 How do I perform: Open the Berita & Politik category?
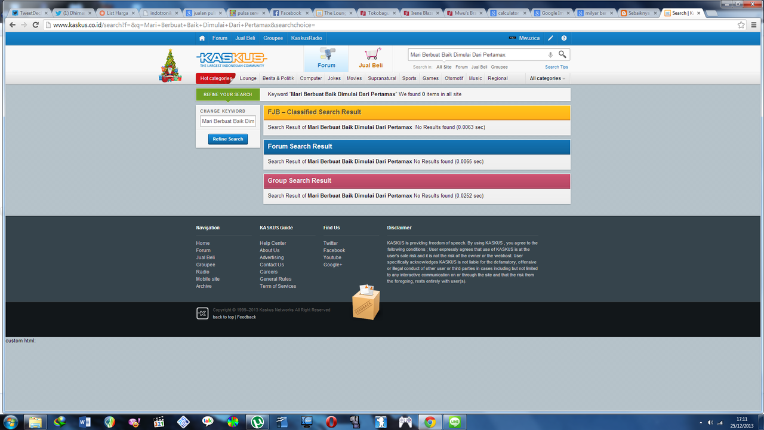pyautogui.click(x=278, y=78)
